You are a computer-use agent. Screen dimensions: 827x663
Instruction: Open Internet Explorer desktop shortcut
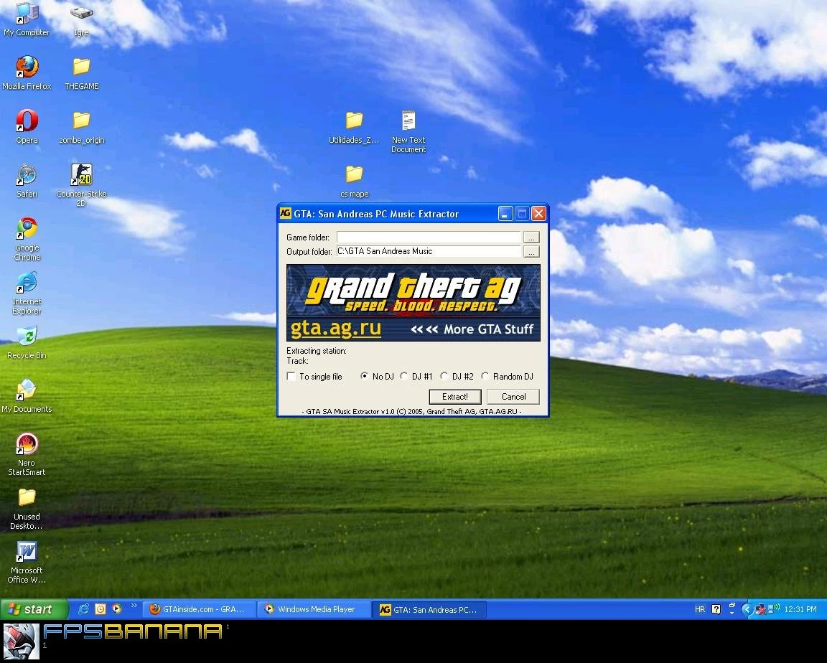pos(27,293)
